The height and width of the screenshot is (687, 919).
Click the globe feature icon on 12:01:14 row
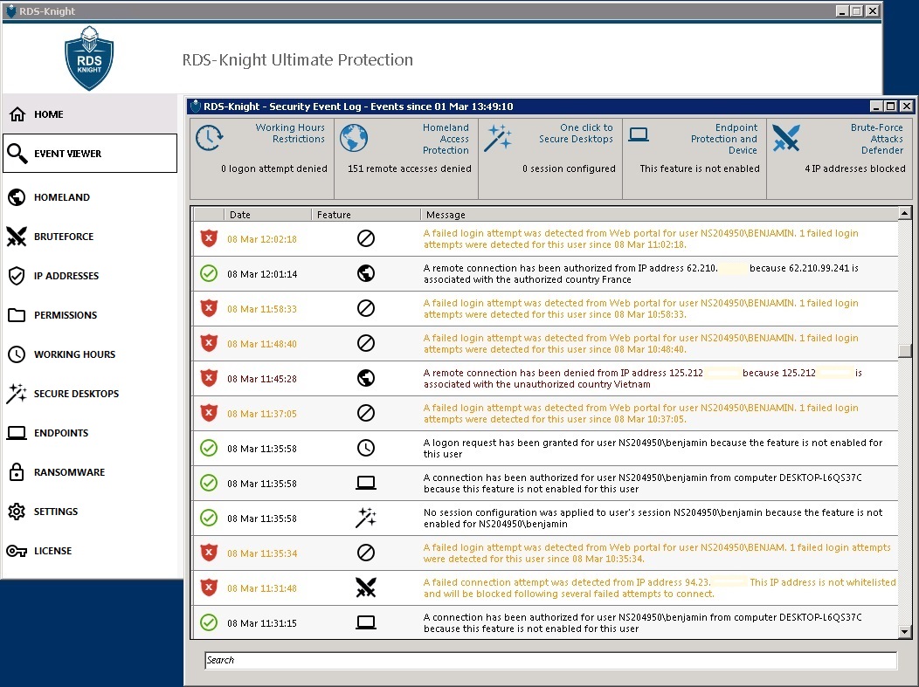pyautogui.click(x=366, y=273)
